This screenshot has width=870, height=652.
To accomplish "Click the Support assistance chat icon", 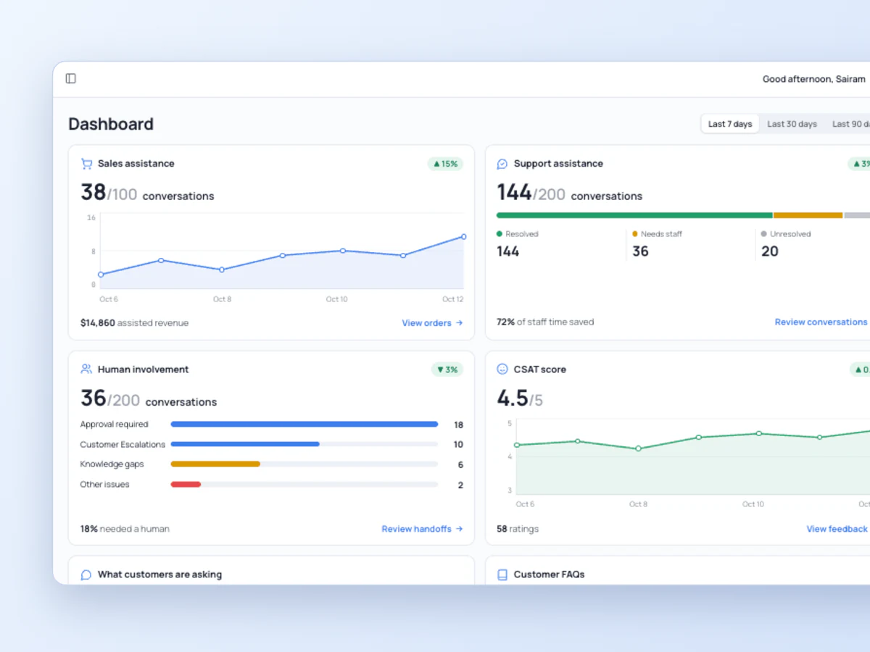I will 502,164.
